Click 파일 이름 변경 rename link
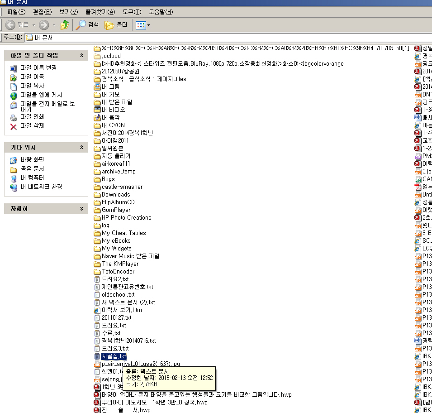The image size is (432, 413). pyautogui.click(x=38, y=68)
